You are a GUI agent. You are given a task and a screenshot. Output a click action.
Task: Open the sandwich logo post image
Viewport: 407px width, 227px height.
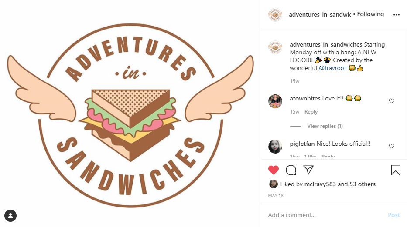coord(130,113)
